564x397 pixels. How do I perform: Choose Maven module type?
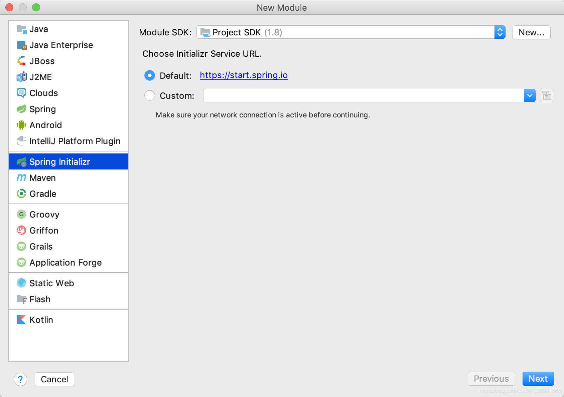point(68,178)
